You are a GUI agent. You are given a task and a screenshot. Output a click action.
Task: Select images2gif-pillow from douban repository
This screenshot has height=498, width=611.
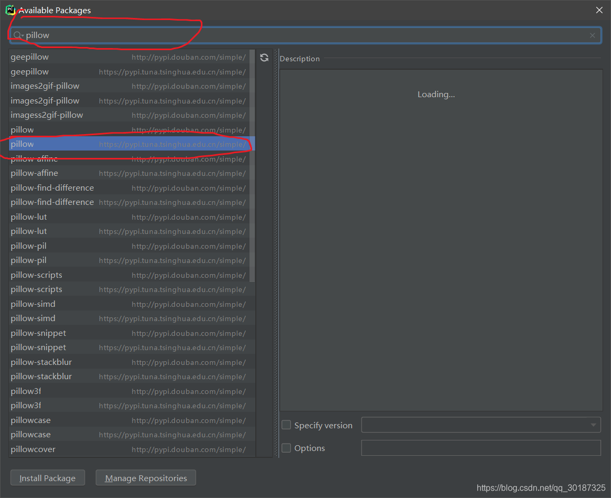(x=129, y=86)
